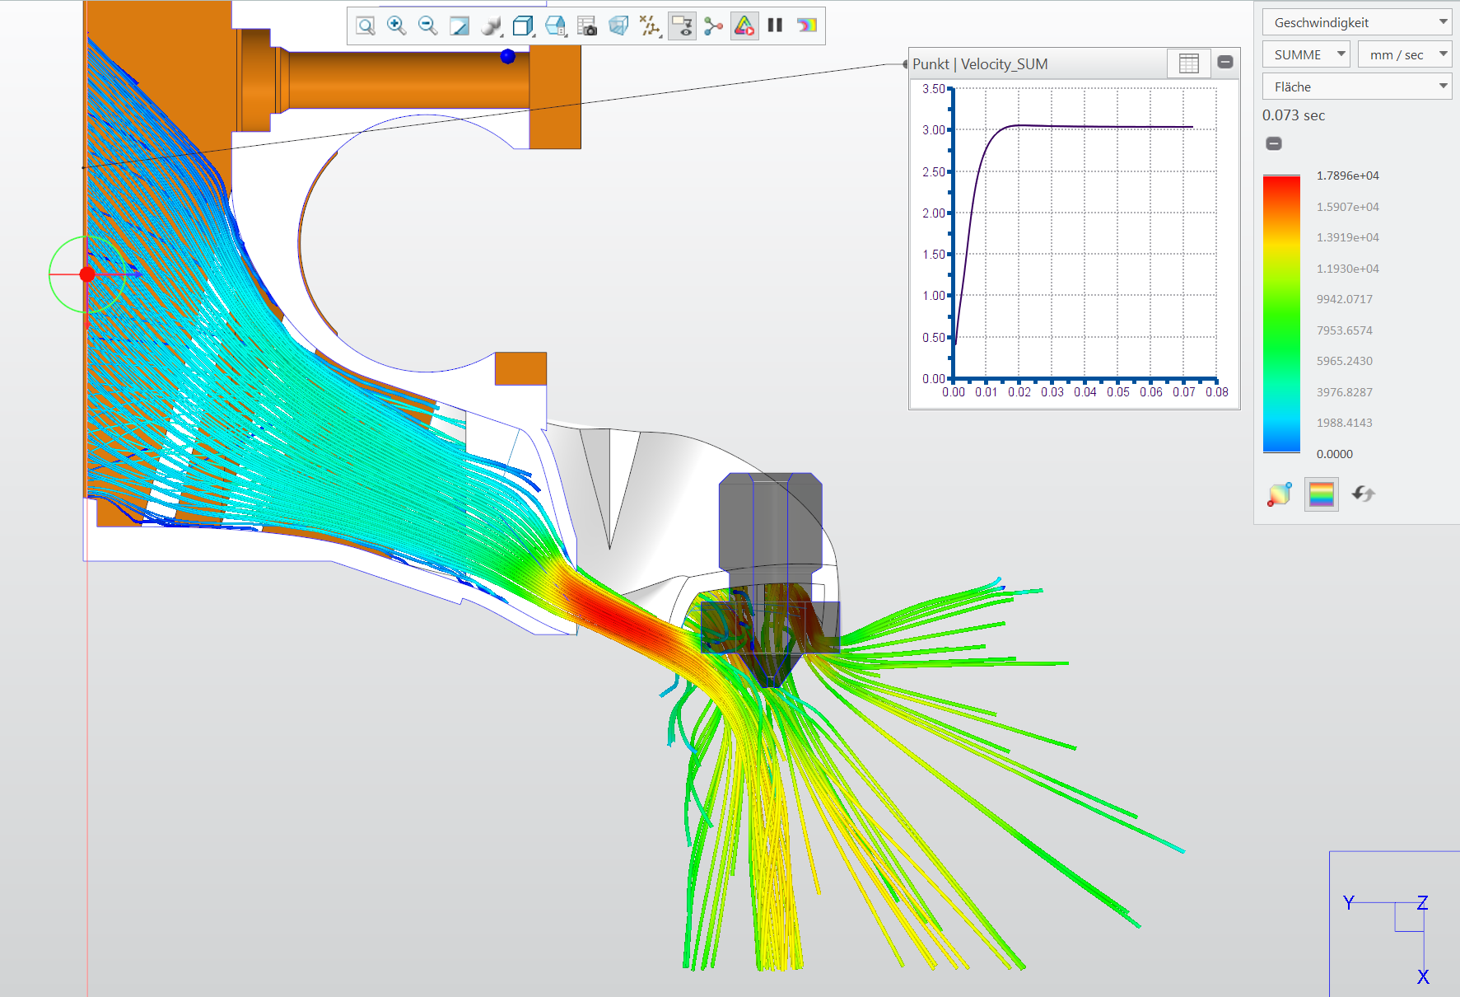1460x997 pixels.
Task: Toggle the textured cube result display button
Action: tap(1279, 494)
